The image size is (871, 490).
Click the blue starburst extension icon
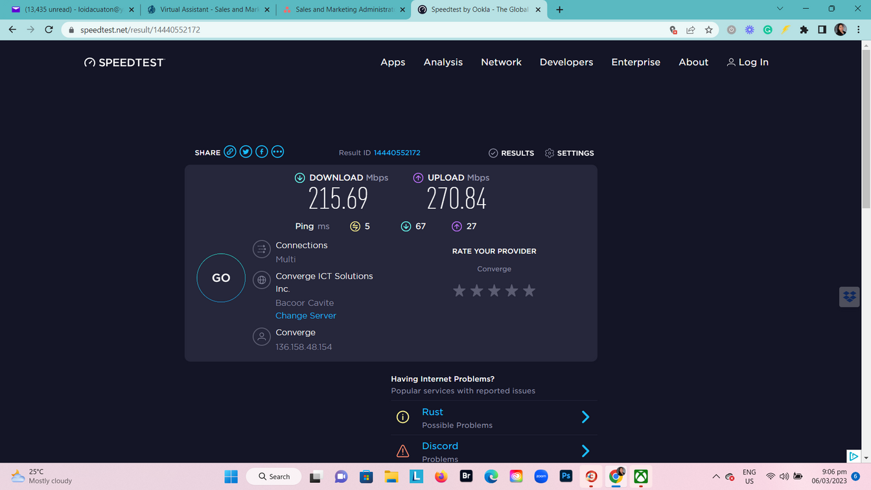[x=750, y=30]
